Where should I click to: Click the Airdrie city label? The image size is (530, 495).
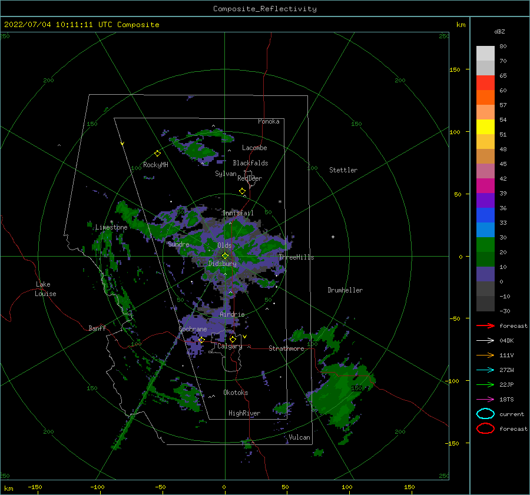click(x=232, y=314)
